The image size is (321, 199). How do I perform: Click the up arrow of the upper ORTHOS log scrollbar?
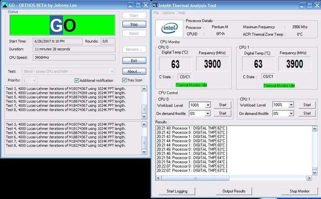coord(144,89)
